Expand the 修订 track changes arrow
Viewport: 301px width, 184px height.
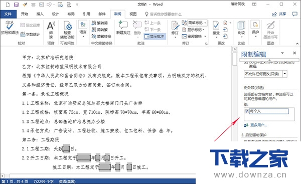click(x=175, y=37)
